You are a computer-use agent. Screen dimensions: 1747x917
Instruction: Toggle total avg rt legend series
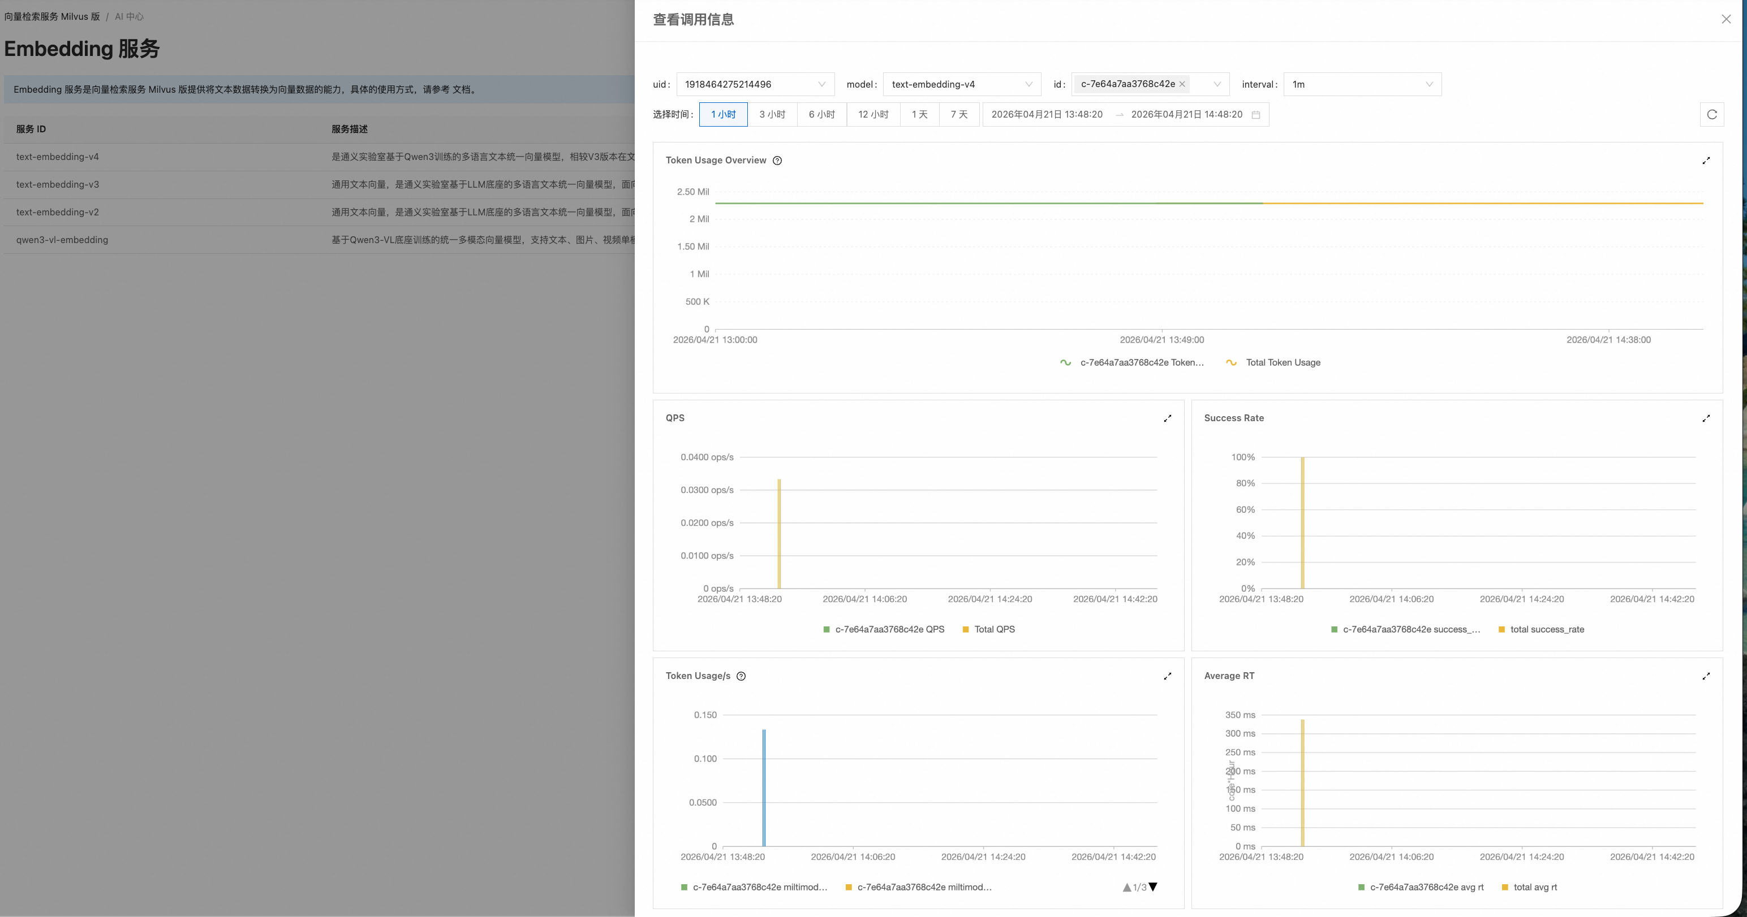1529,887
